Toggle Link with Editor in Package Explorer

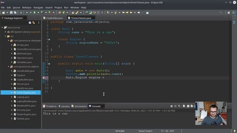(34, 23)
